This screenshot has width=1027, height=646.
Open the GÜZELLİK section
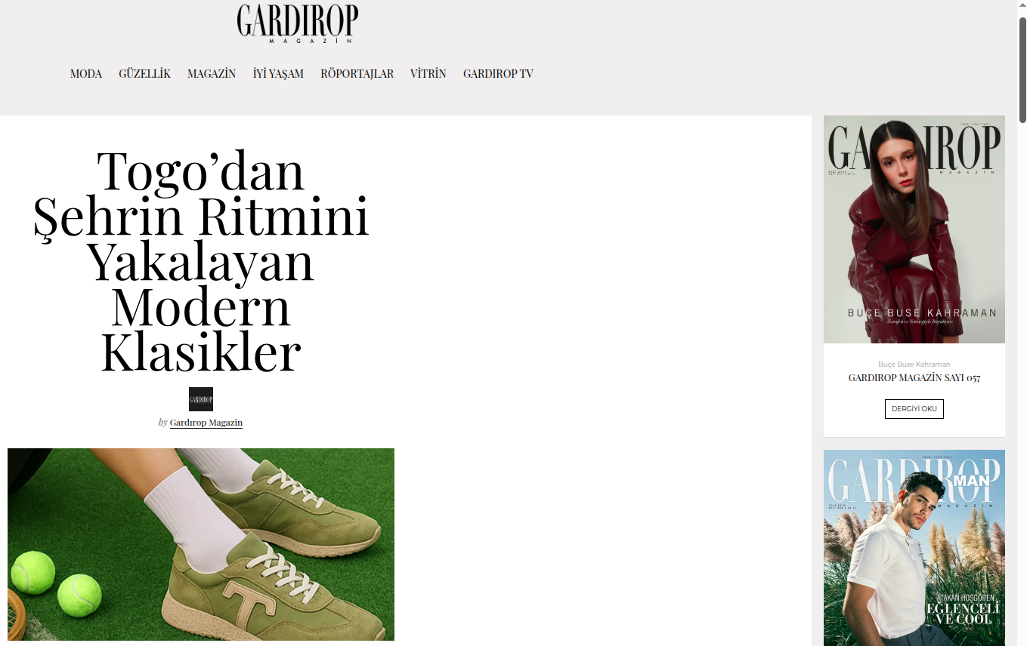pyautogui.click(x=144, y=74)
